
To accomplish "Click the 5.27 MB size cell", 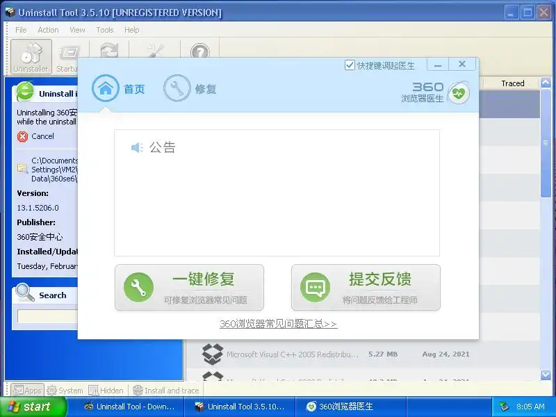I will (x=383, y=354).
